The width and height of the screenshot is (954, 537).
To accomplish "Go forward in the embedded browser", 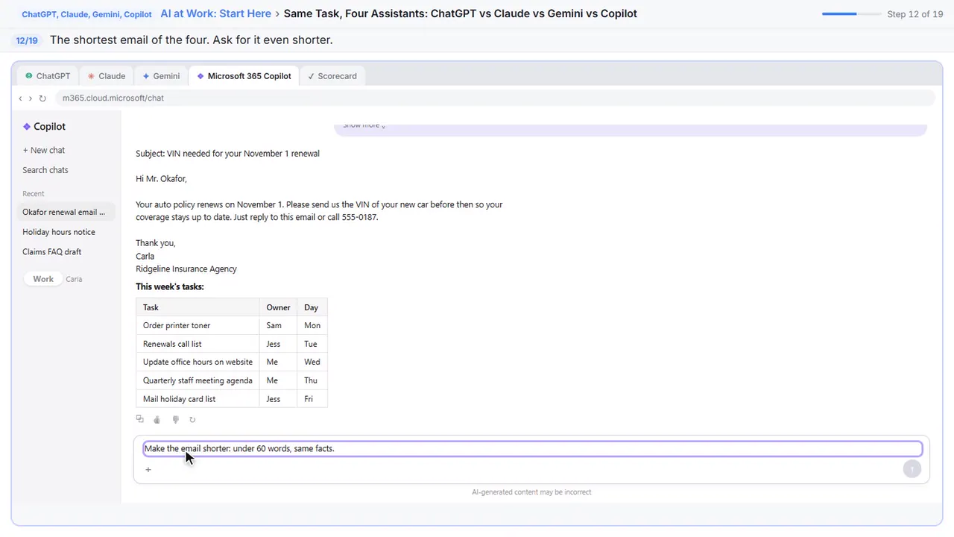I will click(x=31, y=98).
